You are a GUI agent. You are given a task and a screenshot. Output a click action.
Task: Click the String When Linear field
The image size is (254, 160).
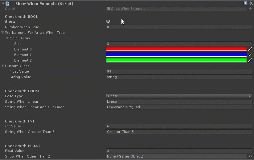click(x=179, y=102)
